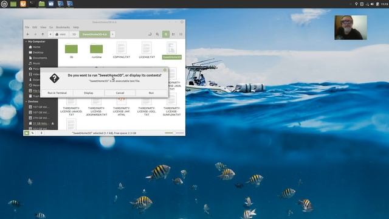Screen dimensions: 389x219
Task: Collapse the My Computer section
Action: (x=26, y=41)
